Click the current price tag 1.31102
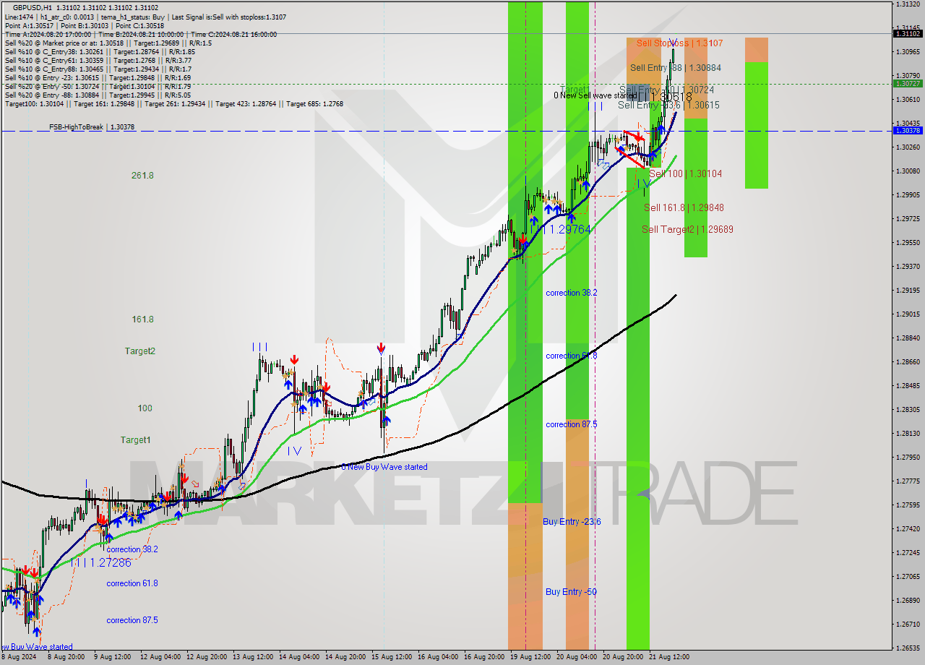This screenshot has width=925, height=665. coord(908,33)
